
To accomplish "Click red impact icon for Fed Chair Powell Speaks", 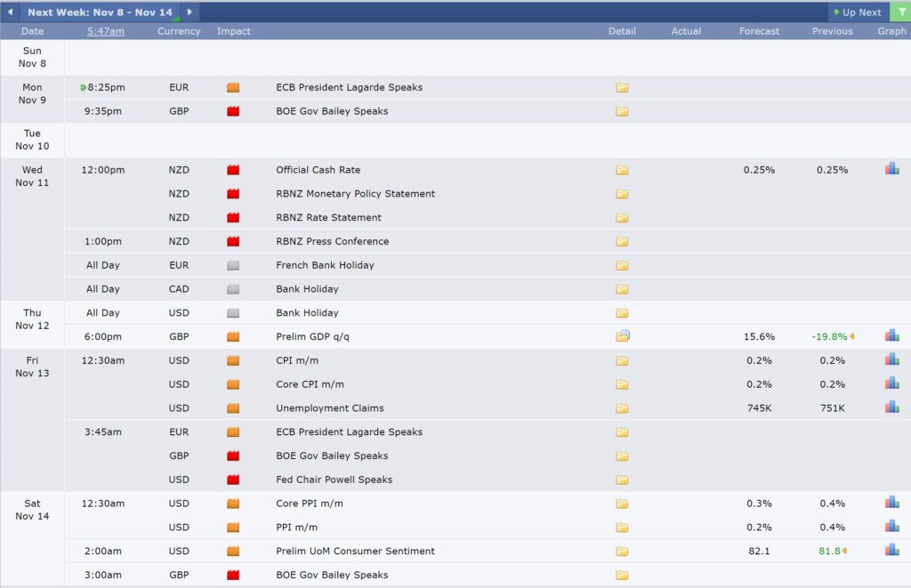I will [x=233, y=480].
